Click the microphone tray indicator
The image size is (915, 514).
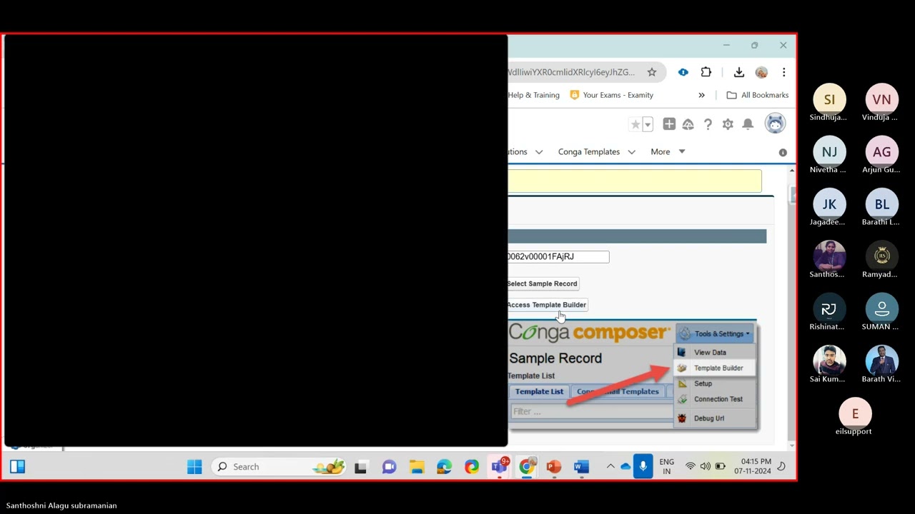pos(643,467)
